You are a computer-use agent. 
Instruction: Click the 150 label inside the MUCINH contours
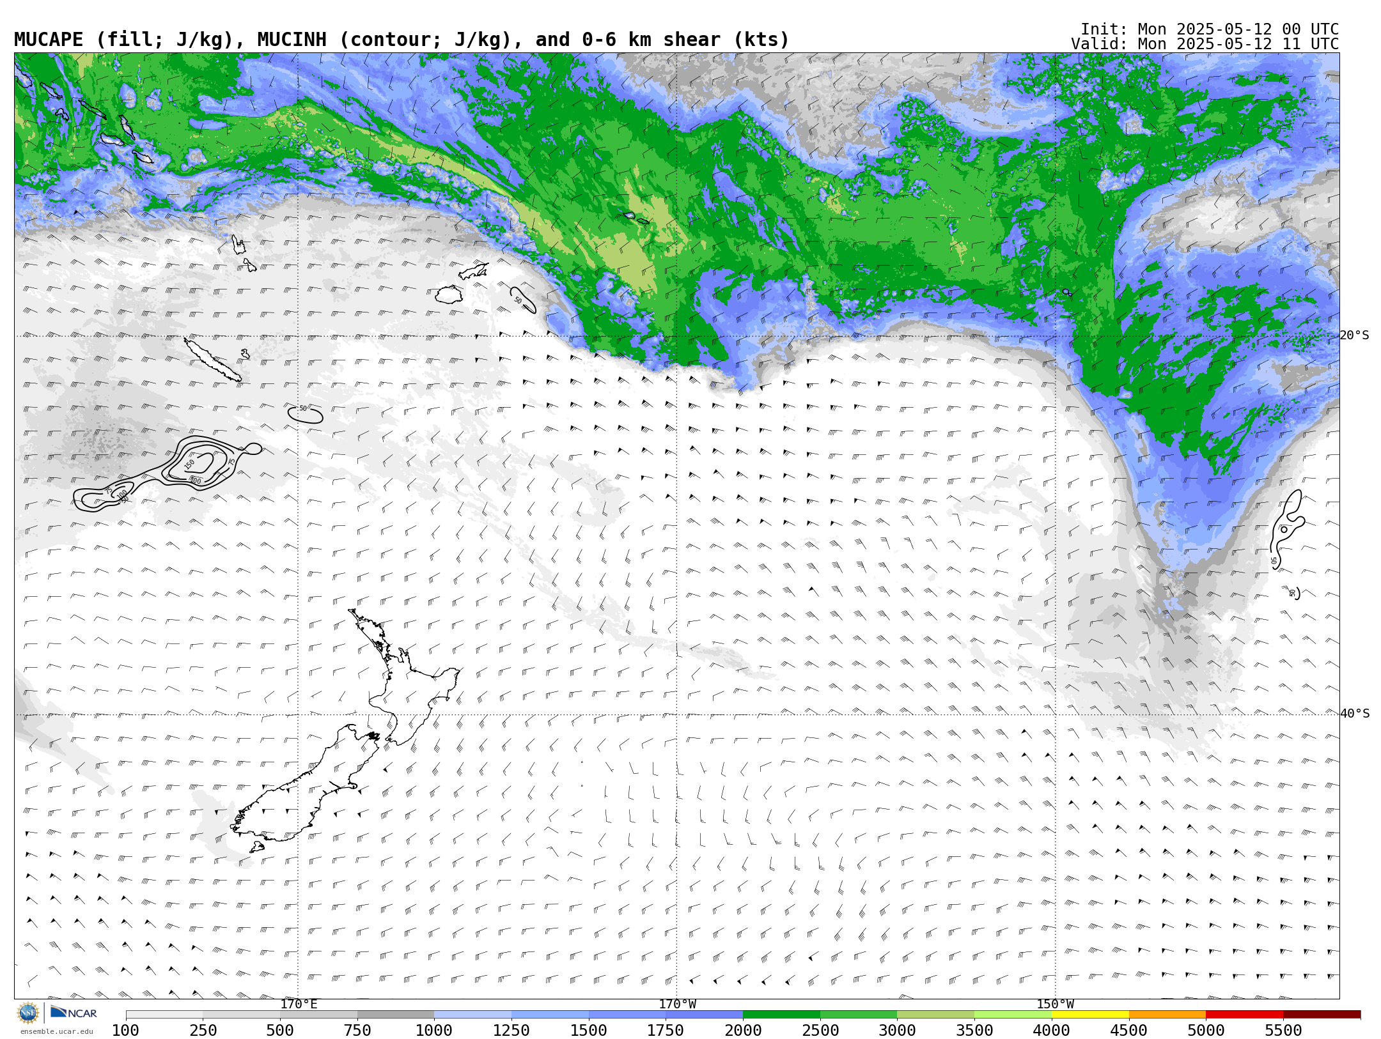[x=189, y=464]
